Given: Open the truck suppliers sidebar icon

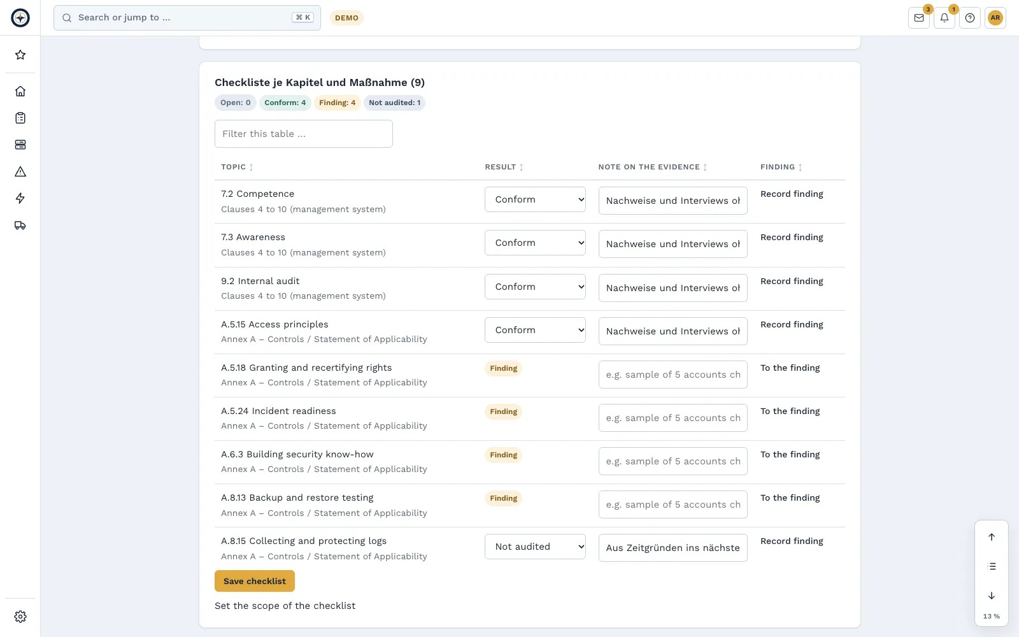Looking at the screenshot, I should [x=20, y=225].
